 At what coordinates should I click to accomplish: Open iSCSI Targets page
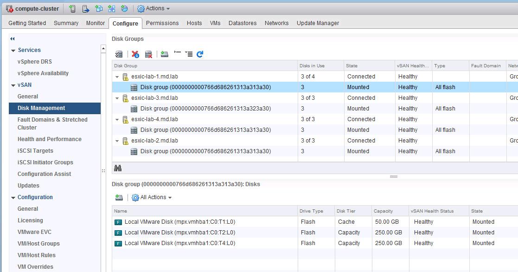35,151
